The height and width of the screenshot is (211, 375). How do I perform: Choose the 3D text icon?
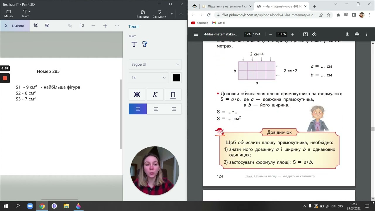[x=145, y=44]
